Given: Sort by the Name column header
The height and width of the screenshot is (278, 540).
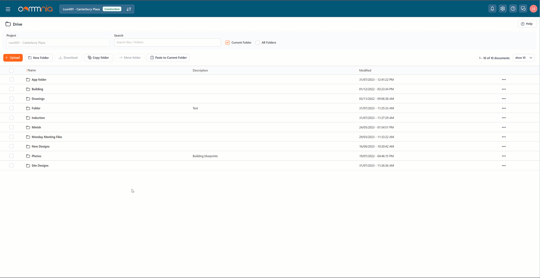Looking at the screenshot, I should point(31,70).
